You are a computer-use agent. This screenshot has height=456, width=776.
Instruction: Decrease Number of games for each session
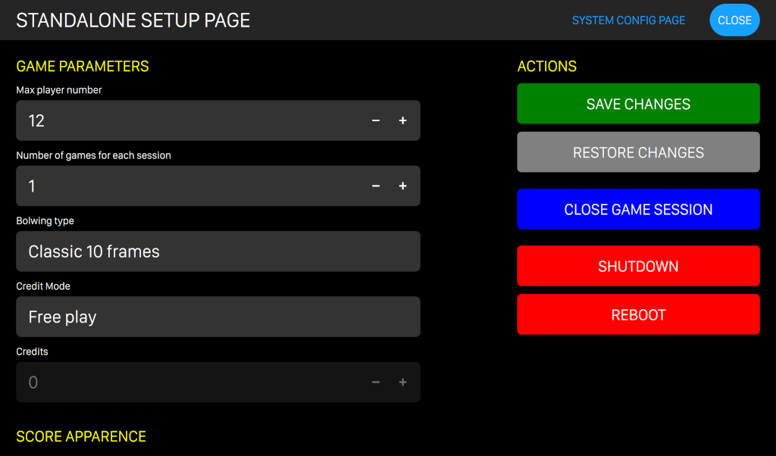pos(376,186)
